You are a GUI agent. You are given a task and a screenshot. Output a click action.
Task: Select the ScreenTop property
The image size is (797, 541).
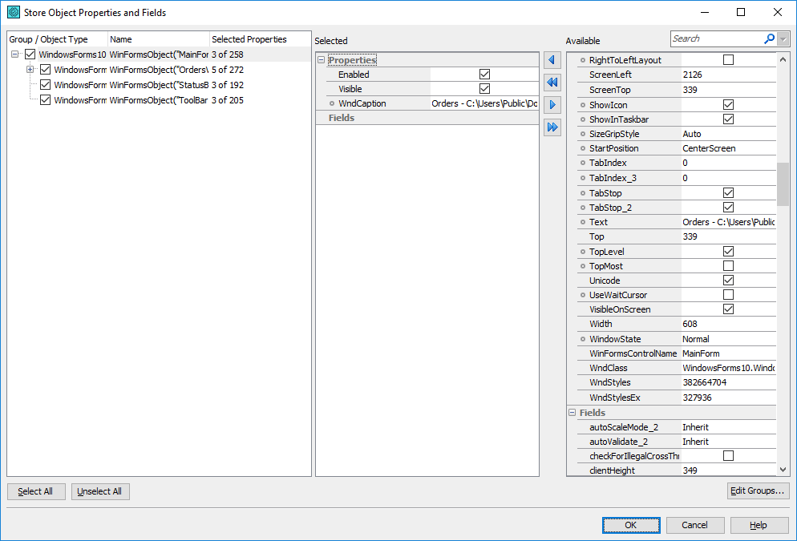click(x=677, y=90)
